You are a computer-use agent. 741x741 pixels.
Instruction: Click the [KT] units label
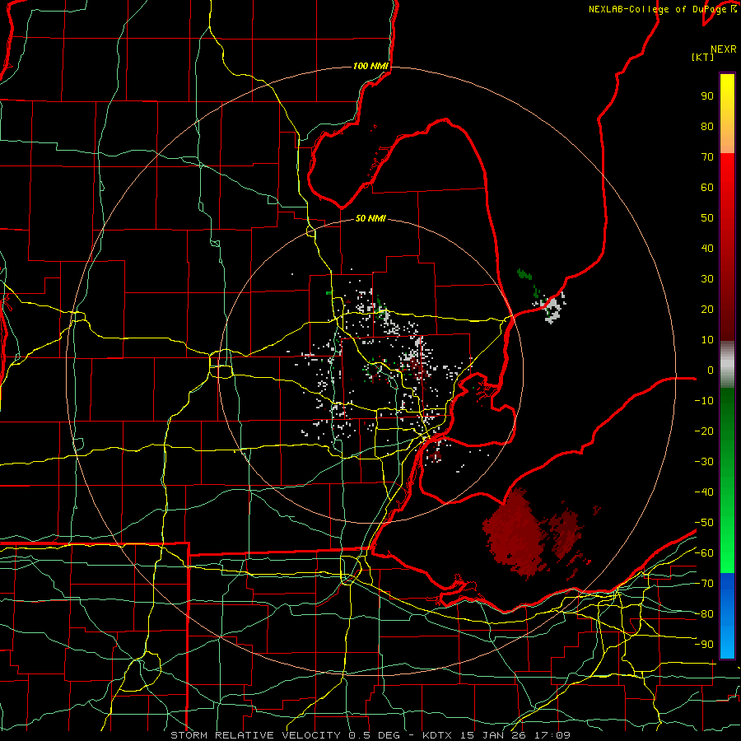pyautogui.click(x=702, y=57)
